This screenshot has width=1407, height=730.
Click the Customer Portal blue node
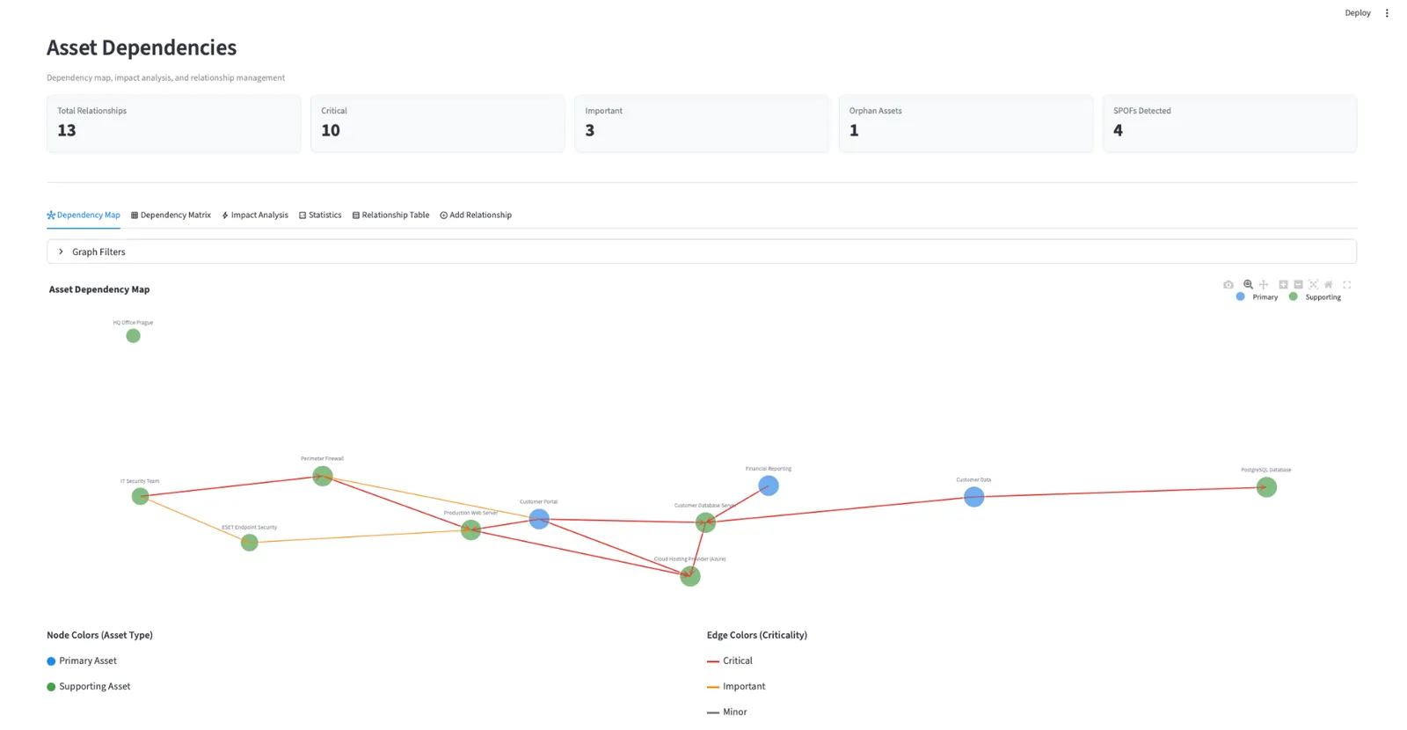(539, 519)
